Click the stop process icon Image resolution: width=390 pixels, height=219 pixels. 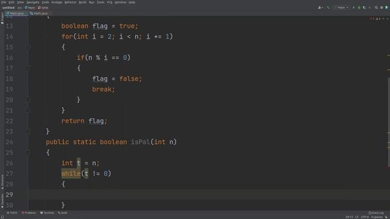[x=370, y=8]
